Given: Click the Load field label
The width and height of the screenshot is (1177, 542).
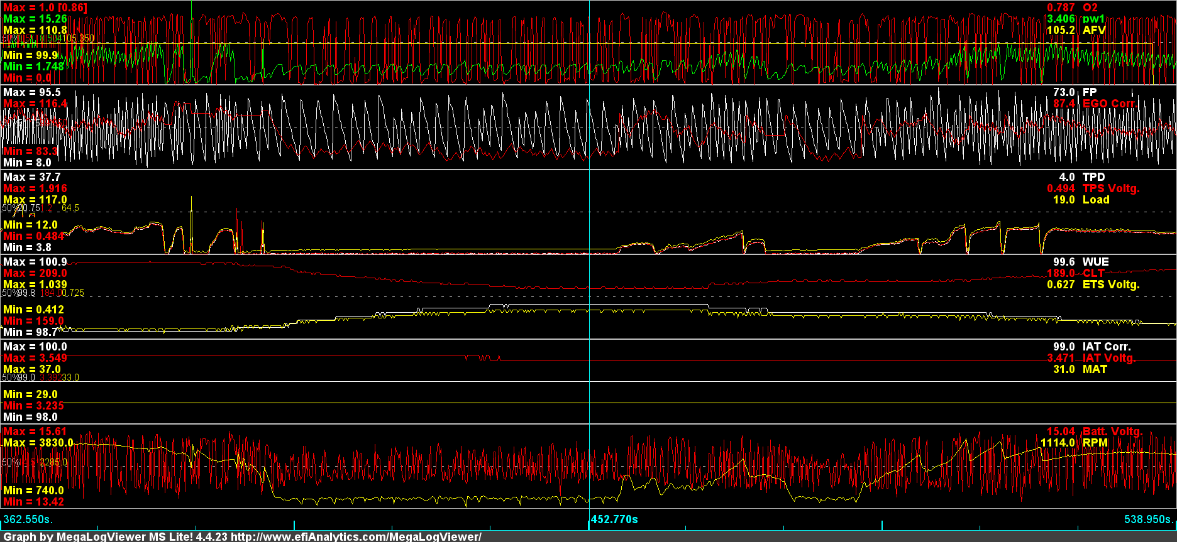Looking at the screenshot, I should click(1096, 200).
